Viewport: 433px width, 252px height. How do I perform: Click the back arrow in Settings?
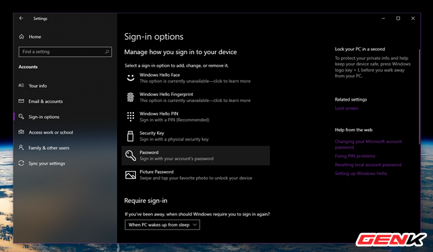point(21,18)
